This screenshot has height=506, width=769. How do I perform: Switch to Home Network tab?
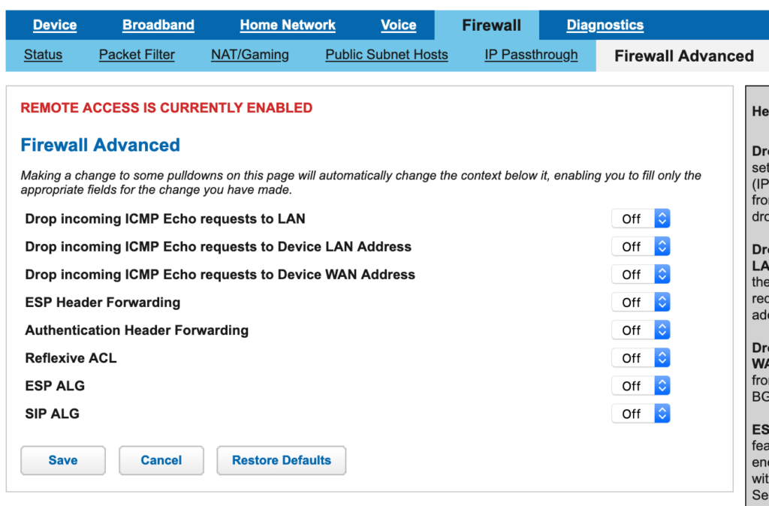288,25
